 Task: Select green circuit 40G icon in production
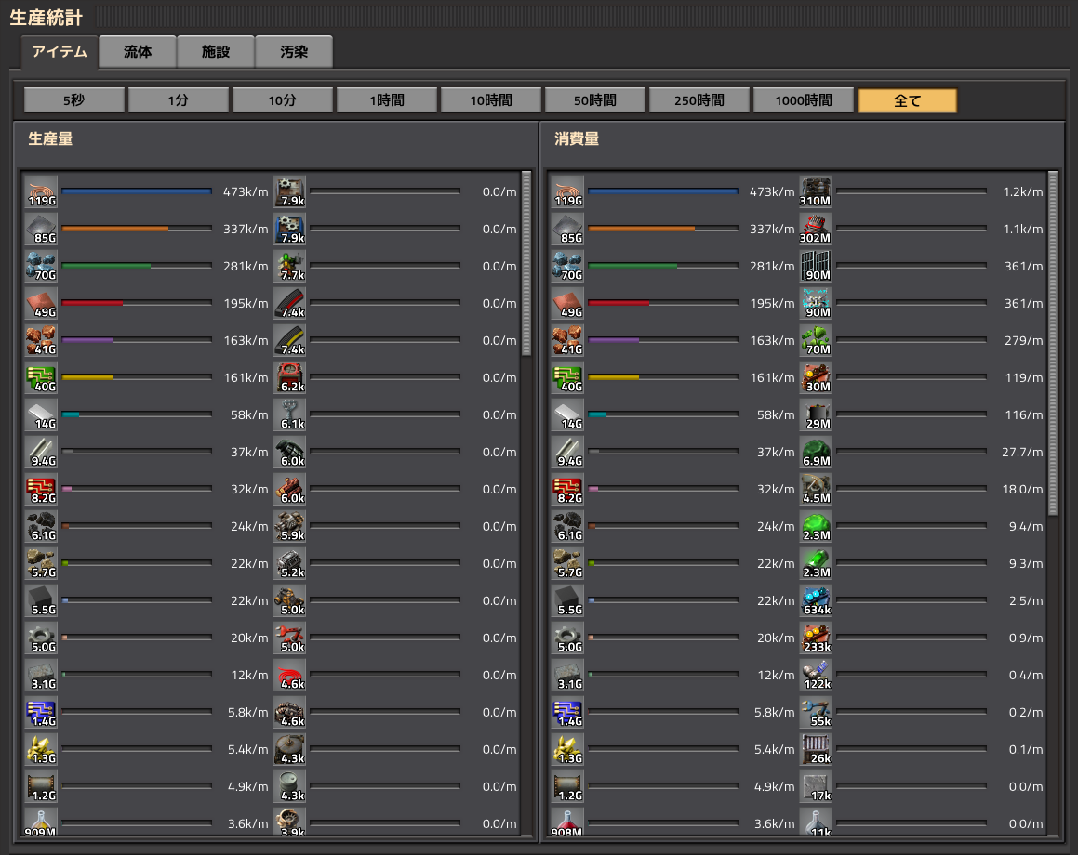pyautogui.click(x=41, y=377)
